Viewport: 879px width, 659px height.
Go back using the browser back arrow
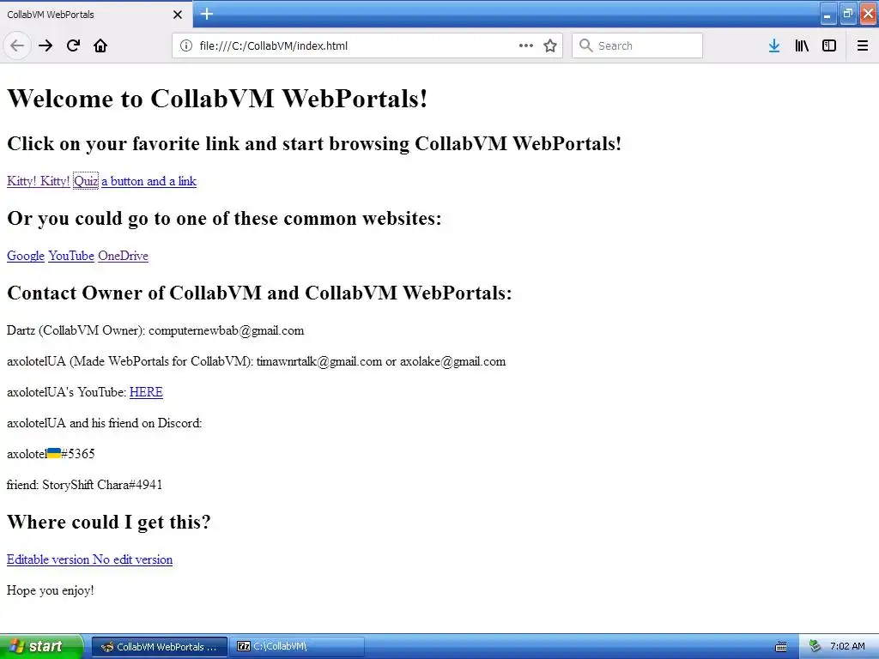tap(17, 46)
